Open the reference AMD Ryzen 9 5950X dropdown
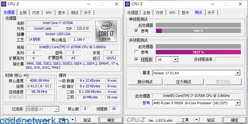The image size is (248, 124). (238, 103)
